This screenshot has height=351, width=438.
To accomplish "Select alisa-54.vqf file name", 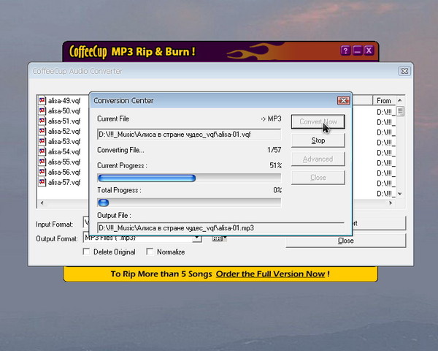I will (64, 151).
